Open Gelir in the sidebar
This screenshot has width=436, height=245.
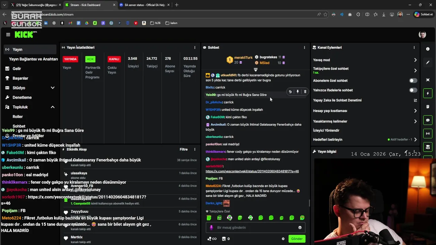click(17, 69)
